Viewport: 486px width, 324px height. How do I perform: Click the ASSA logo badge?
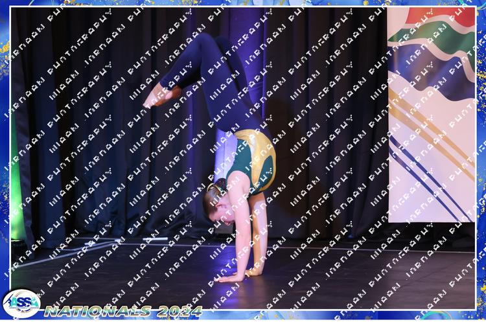coord(21,303)
